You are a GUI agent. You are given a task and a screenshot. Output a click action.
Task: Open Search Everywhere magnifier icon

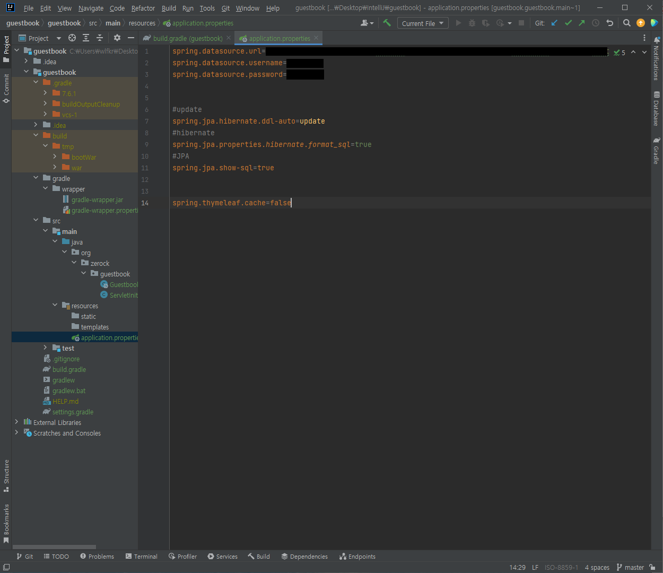pyautogui.click(x=626, y=23)
